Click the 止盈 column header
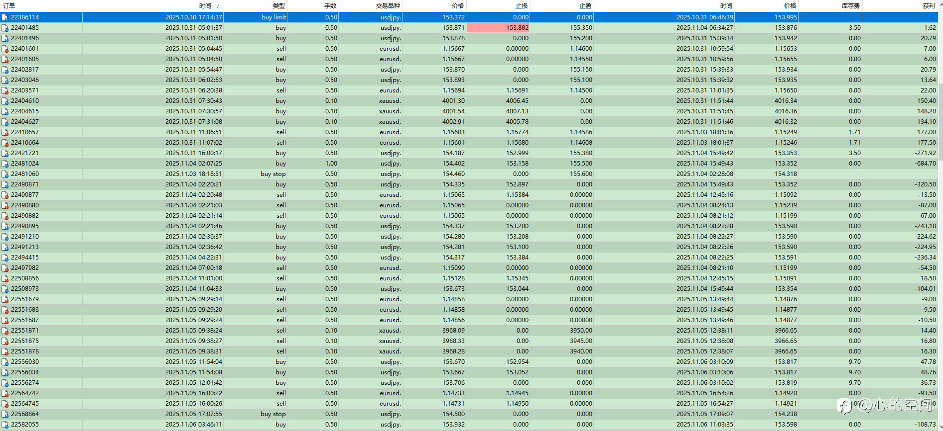This screenshot has height=431, width=943. tap(562, 6)
